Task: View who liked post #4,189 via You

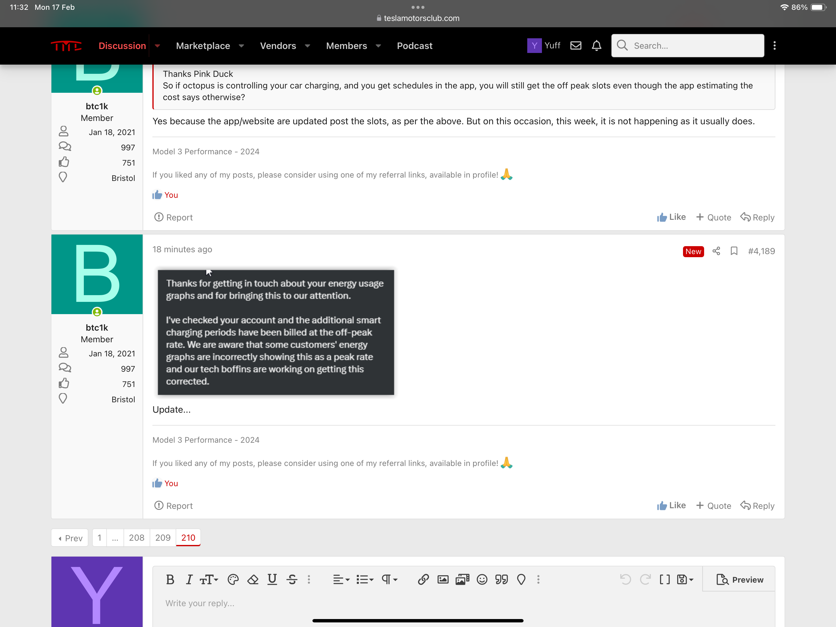Action: [x=171, y=483]
